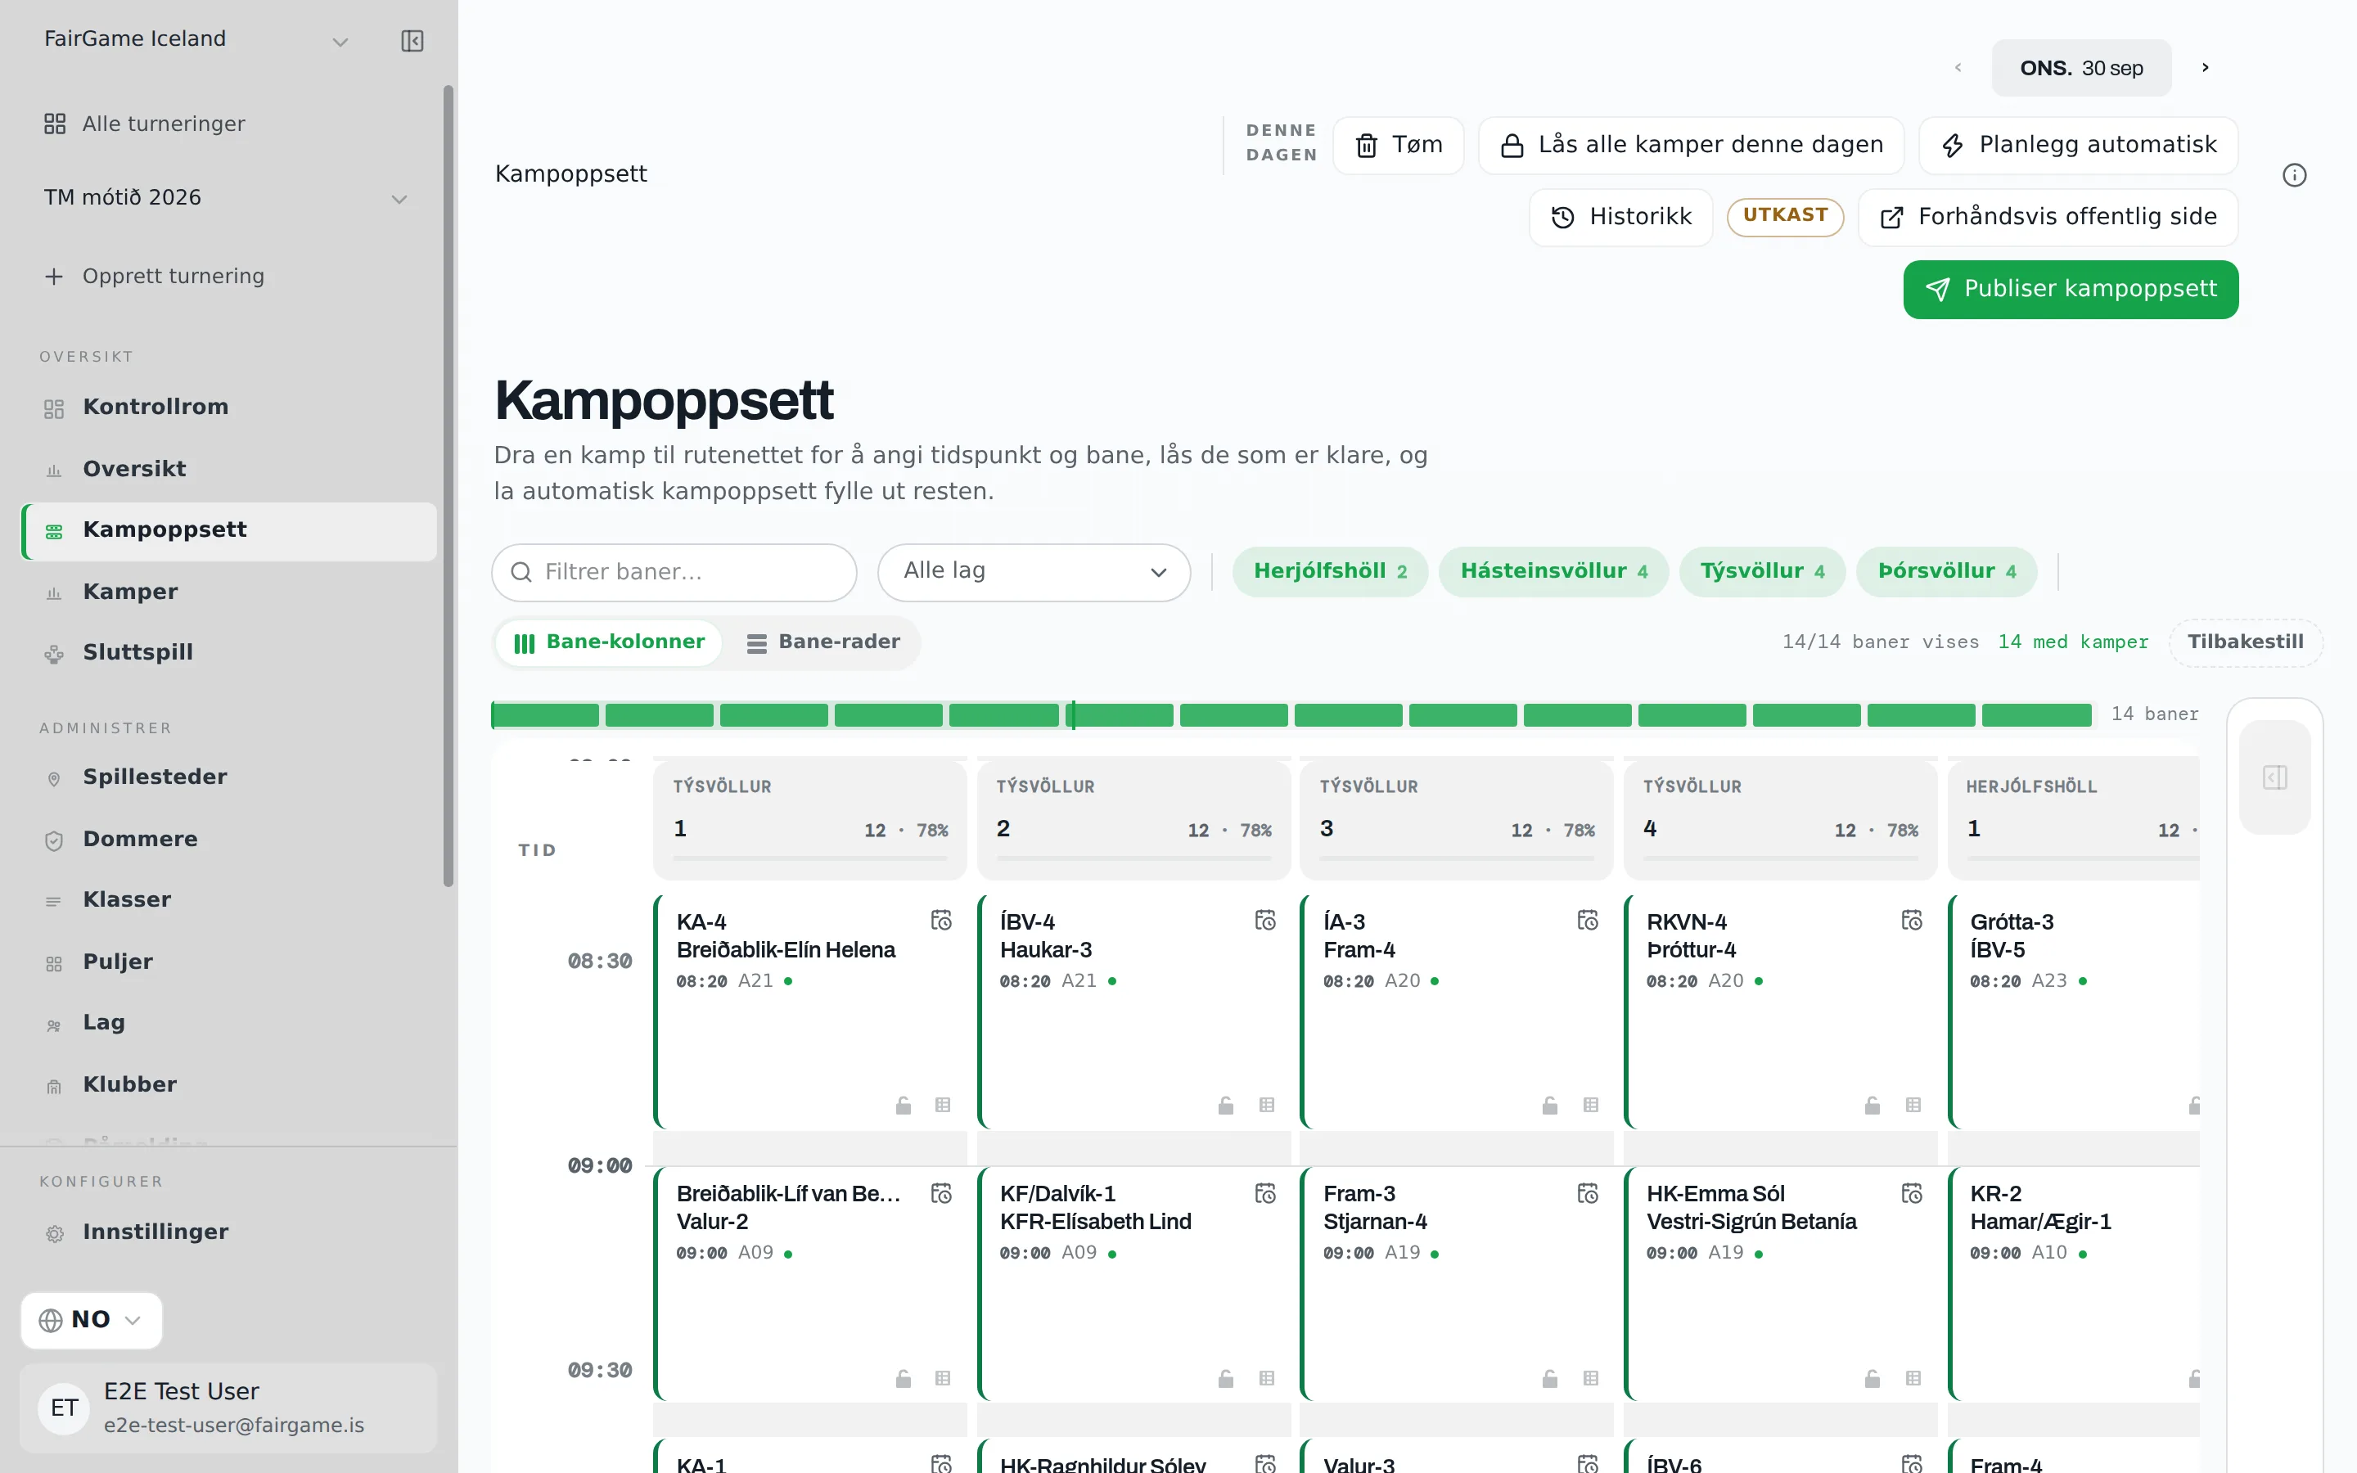Open reschedule icon on ÍBV-4 match card
Image resolution: width=2357 pixels, height=1473 pixels.
coord(1264,921)
